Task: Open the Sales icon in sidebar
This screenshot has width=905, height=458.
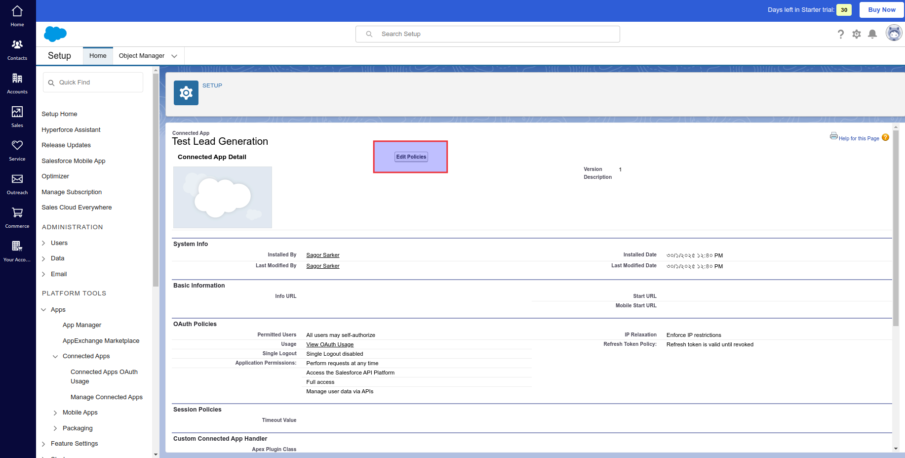Action: coord(17,112)
